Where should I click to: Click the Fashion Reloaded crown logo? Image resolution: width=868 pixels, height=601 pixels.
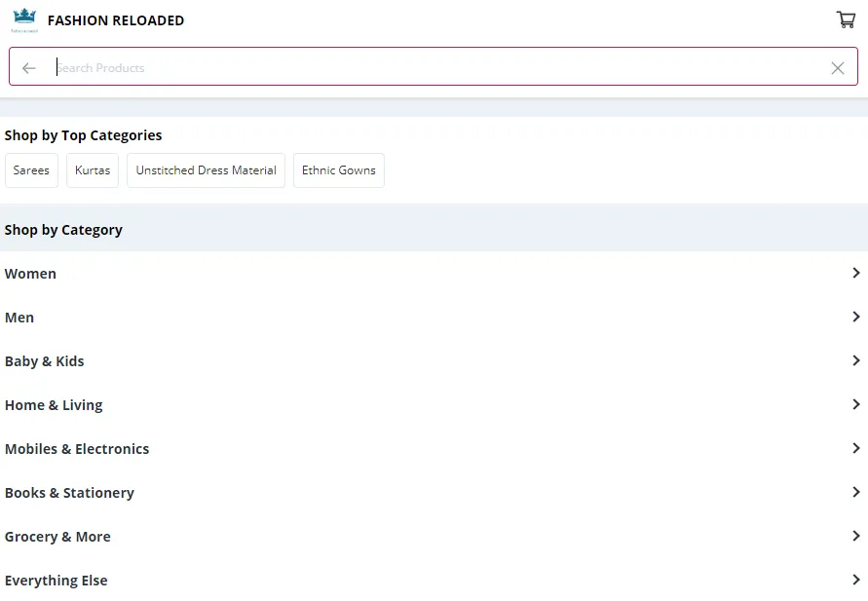coord(24,19)
